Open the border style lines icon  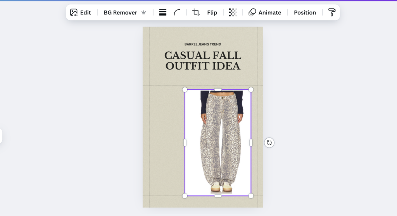coord(162,12)
